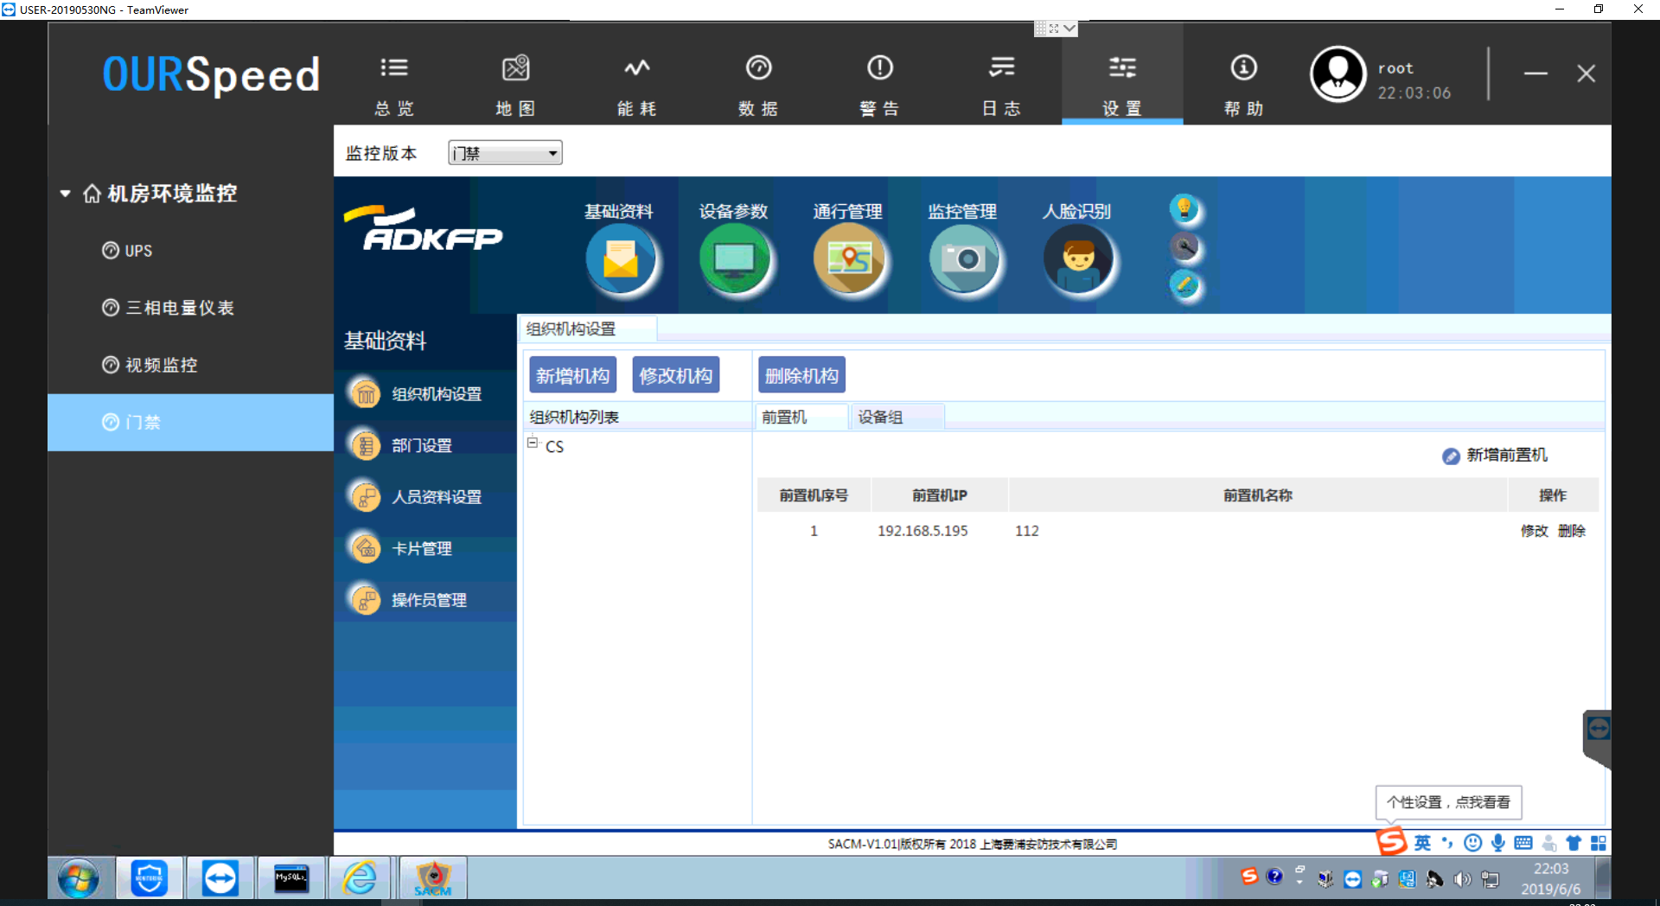Screen dimensions: 1660x906
Task: Select the 前置机 tab
Action: click(x=784, y=418)
